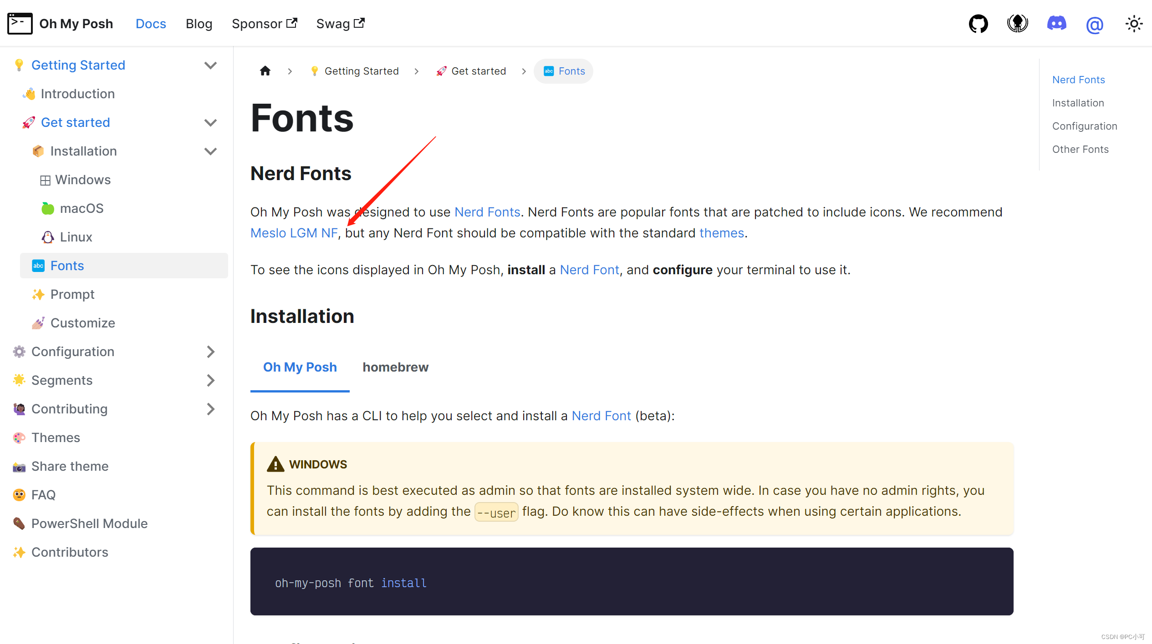
Task: Switch to the homebrew tab
Action: tap(395, 367)
